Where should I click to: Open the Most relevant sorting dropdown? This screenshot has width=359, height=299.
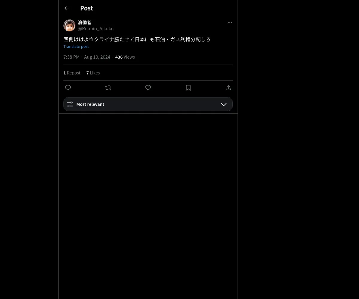point(148,104)
